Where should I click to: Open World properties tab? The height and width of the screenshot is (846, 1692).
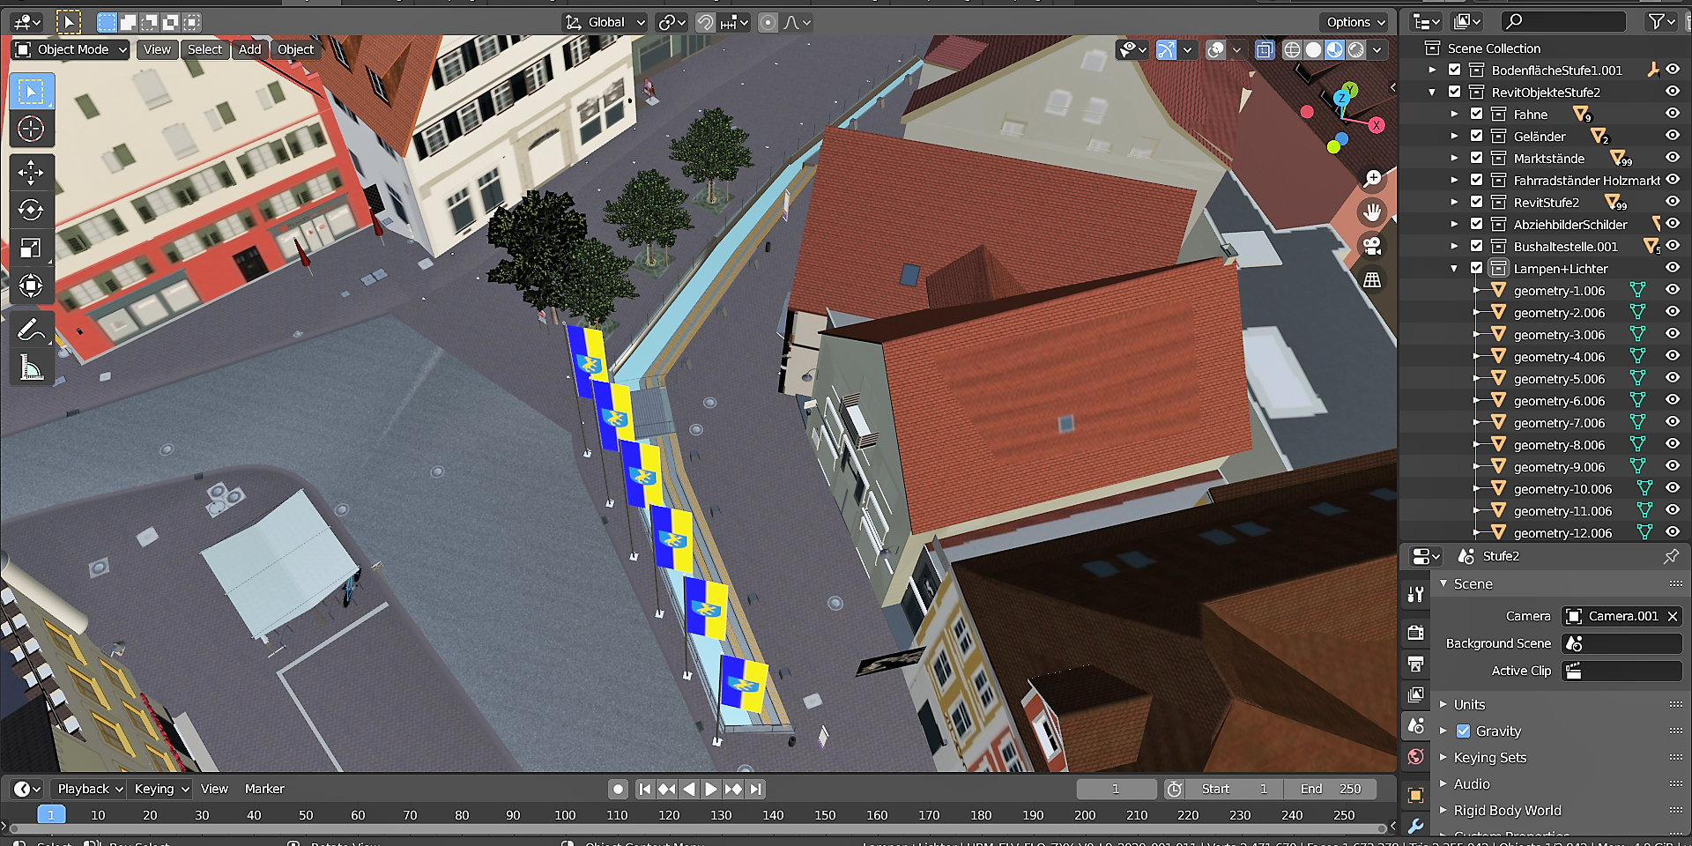pos(1415,756)
